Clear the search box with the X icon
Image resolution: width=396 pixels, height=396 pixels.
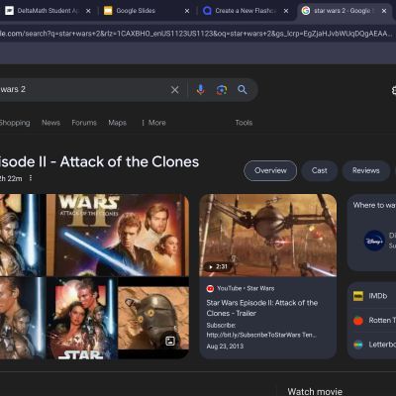(175, 90)
